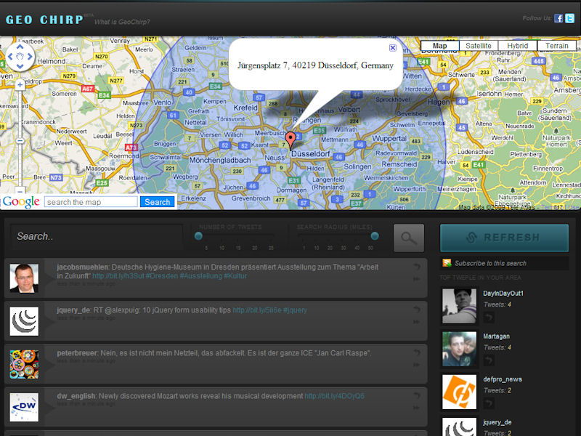
Task: Open dw_english's DW avatar
Action: click(x=24, y=408)
